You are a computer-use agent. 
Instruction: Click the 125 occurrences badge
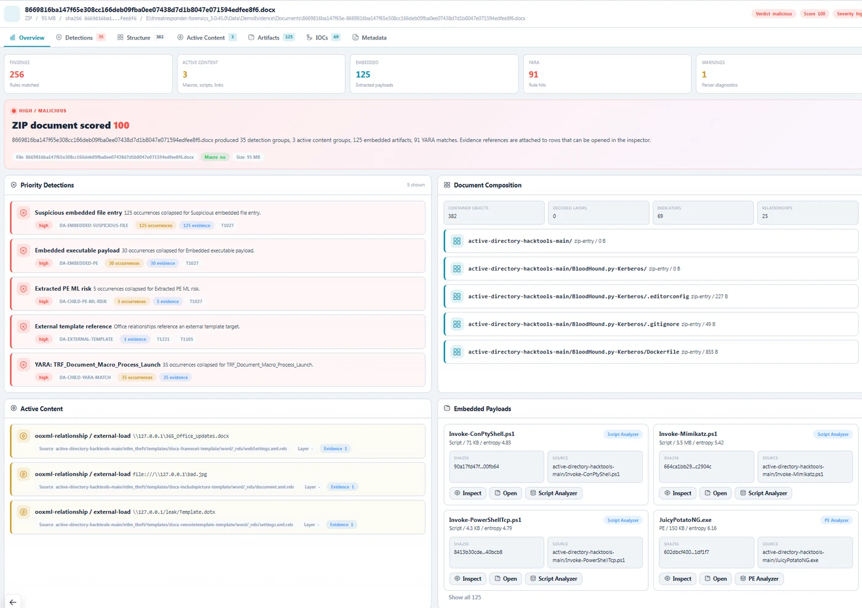(x=156, y=226)
